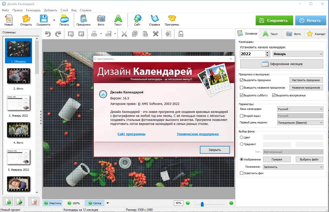Click the align to edge icon
Viewport: 329px width, 212px height.
pos(108,34)
